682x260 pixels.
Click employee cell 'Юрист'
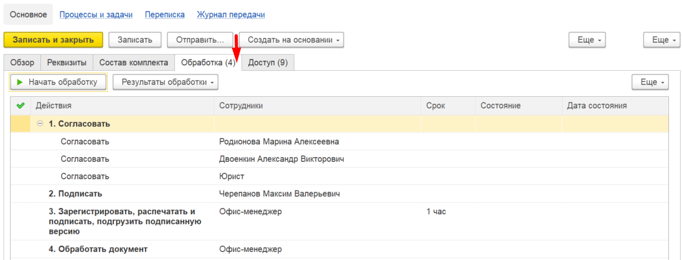[x=231, y=176]
